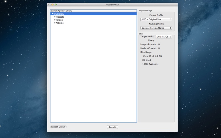Image resolution: width=221 pixels, height=138 pixels.
Task: Expand the Projects node
Action: tap(55, 17)
